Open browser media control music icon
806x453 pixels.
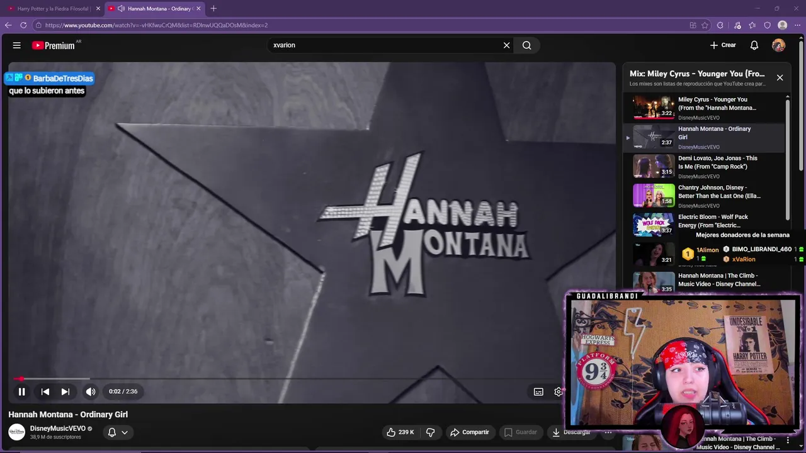(x=737, y=25)
